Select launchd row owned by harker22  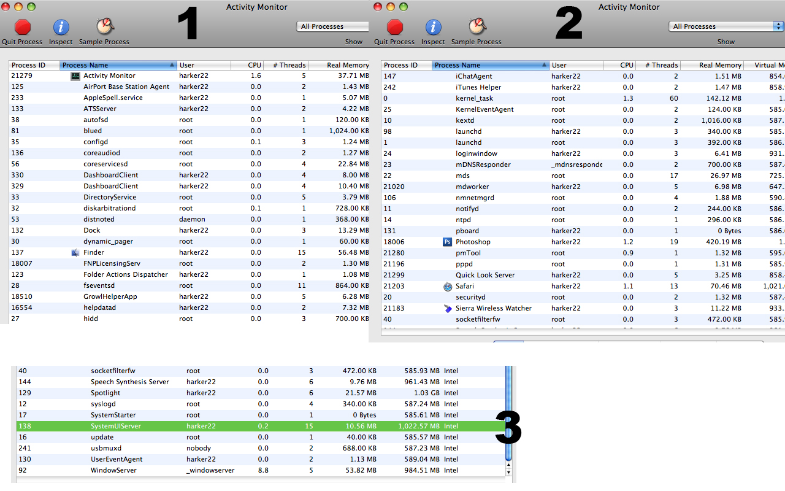pyautogui.click(x=583, y=131)
